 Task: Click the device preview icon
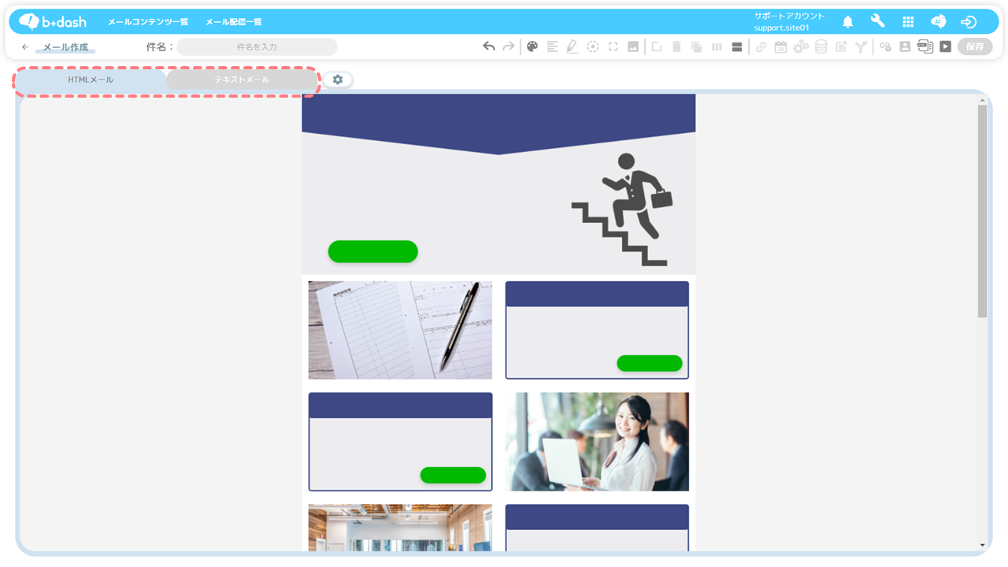tap(925, 46)
